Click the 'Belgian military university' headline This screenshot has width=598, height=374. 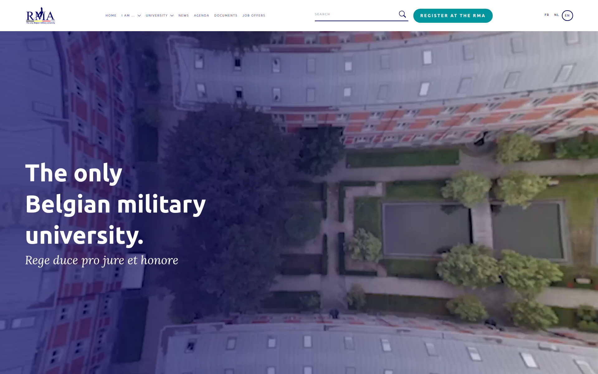pyautogui.click(x=116, y=204)
